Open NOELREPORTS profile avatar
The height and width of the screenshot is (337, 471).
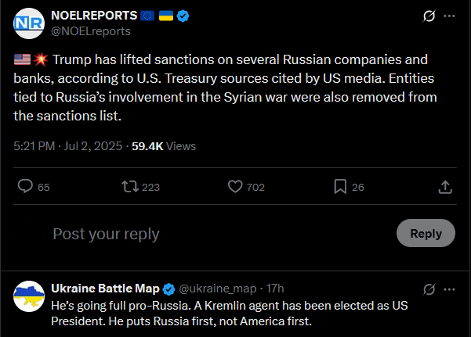pyautogui.click(x=29, y=23)
